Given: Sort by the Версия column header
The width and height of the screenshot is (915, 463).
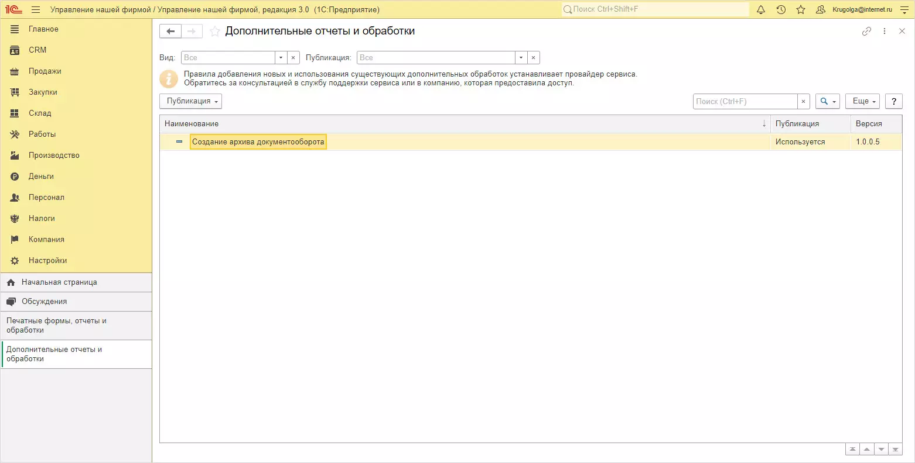Looking at the screenshot, I should pyautogui.click(x=876, y=124).
